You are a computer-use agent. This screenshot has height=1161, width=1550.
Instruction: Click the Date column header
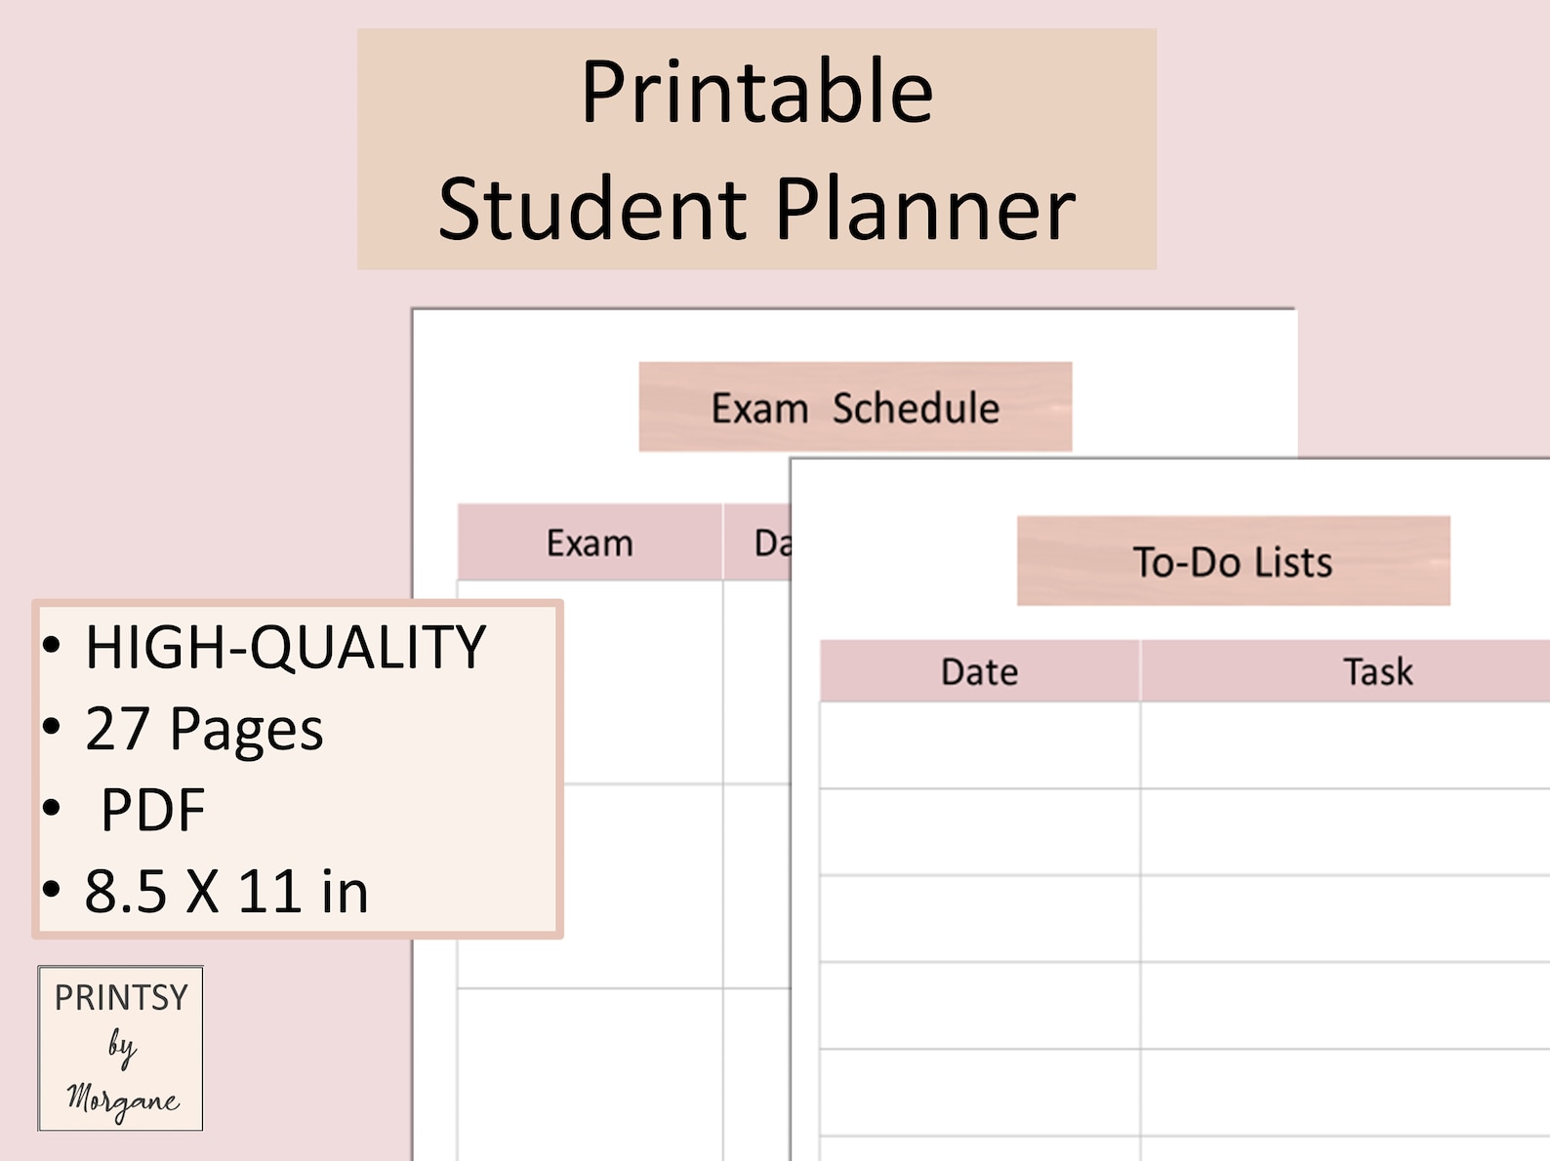[x=979, y=671]
